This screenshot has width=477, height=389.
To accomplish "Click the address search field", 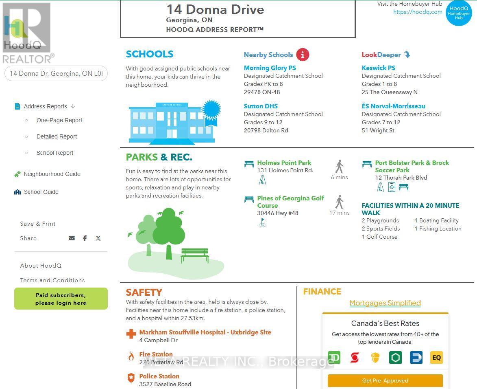I will (56, 73).
